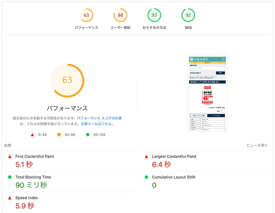Click the 0–49 legend range text
This screenshot has width=275, height=213.
(42, 135)
